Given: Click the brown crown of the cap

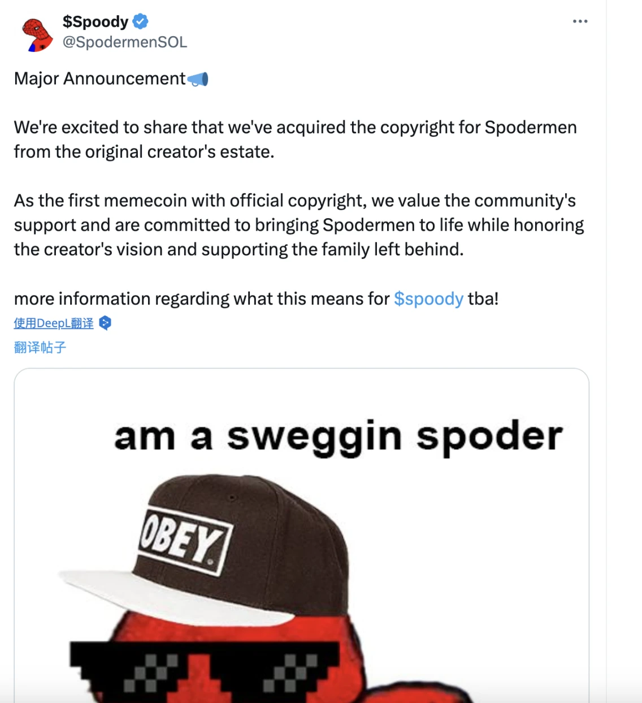Looking at the screenshot, I should point(283,543).
